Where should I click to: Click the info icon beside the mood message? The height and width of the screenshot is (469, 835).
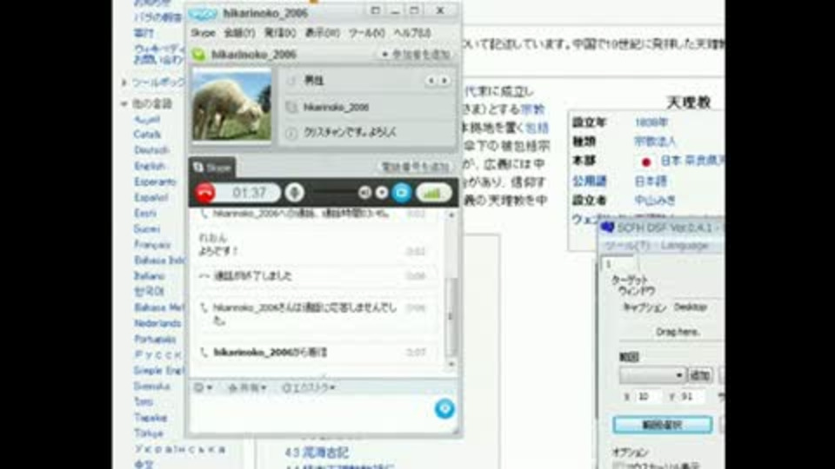point(291,133)
